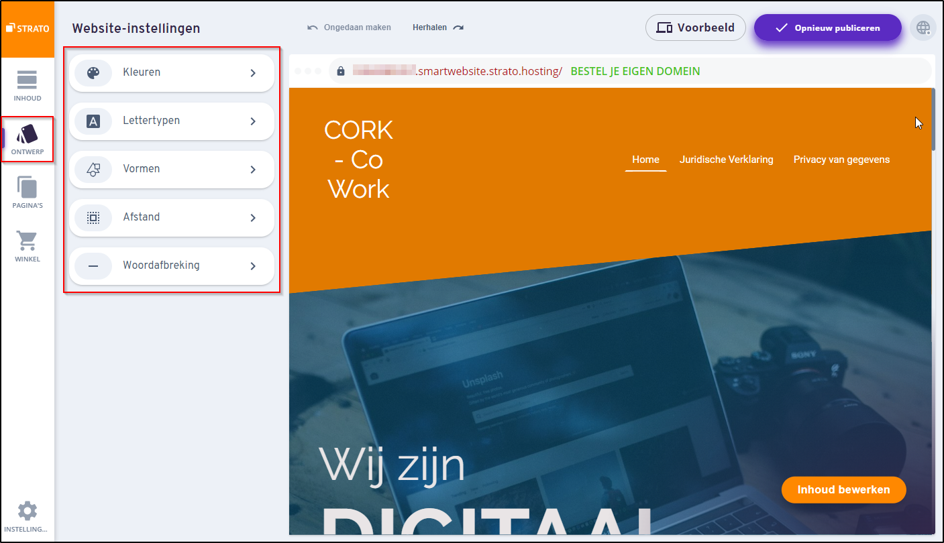Viewport: 944px width, 543px height.
Task: Select the Lettertypen letter-A icon
Action: [x=93, y=121]
